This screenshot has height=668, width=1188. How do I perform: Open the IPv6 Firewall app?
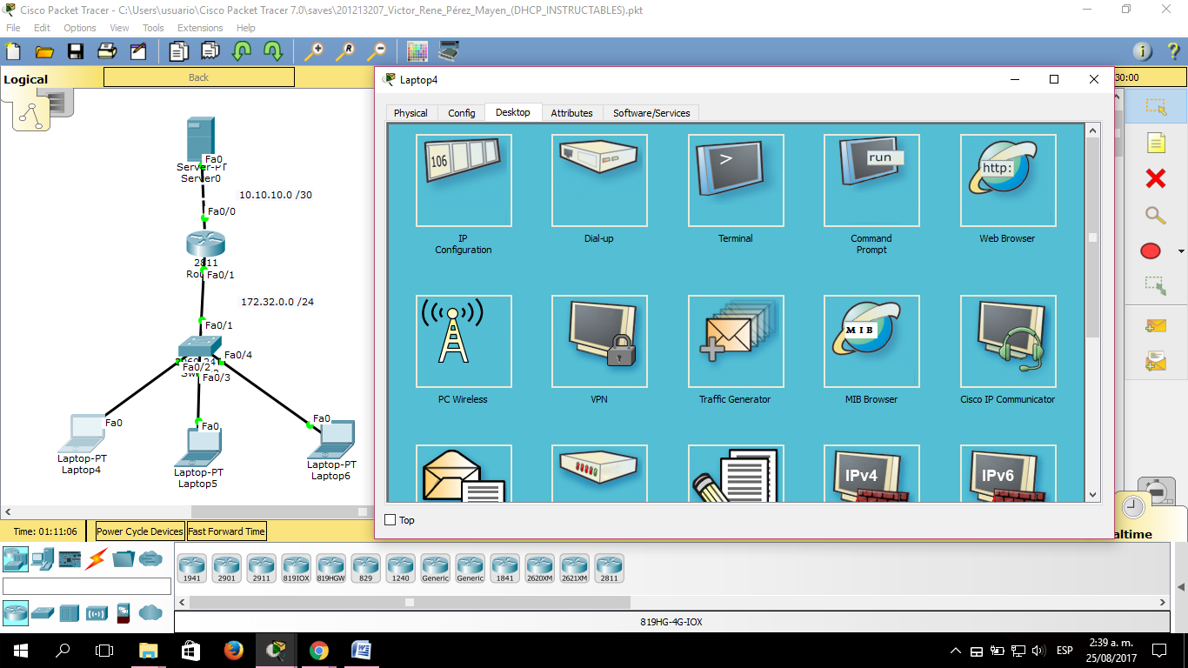pyautogui.click(x=1008, y=473)
